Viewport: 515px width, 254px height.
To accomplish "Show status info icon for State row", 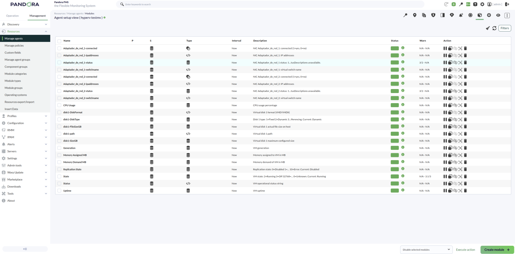I will [403, 176].
